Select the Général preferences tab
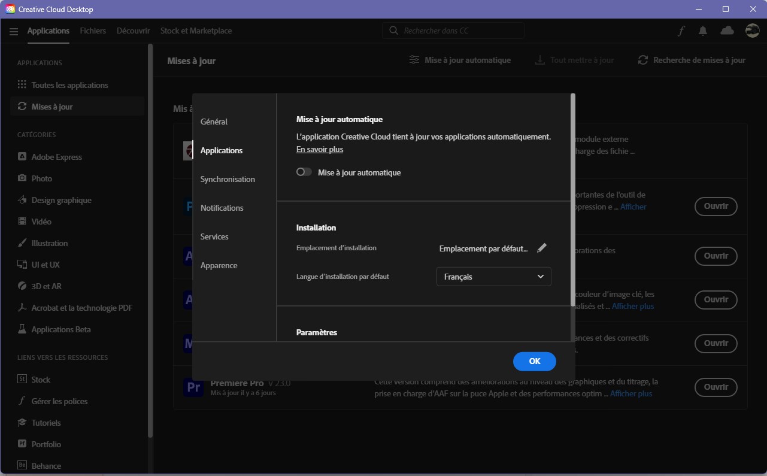This screenshot has width=767, height=476. [214, 122]
